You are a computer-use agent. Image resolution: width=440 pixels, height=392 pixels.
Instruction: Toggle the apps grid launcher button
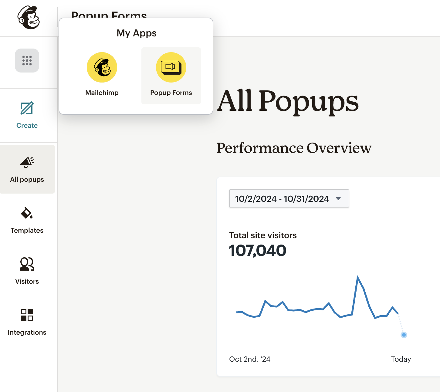(x=27, y=60)
